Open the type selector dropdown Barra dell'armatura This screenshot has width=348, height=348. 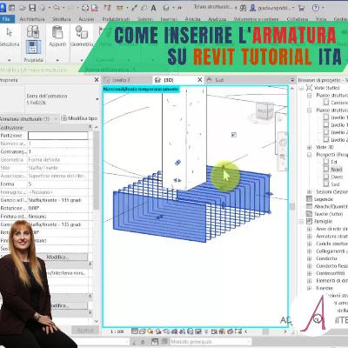97,99
